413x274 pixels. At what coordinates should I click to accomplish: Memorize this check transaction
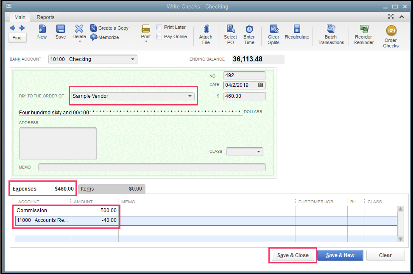(105, 37)
